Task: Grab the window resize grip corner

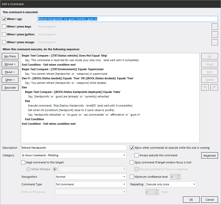Action: pyautogui.click(x=219, y=203)
